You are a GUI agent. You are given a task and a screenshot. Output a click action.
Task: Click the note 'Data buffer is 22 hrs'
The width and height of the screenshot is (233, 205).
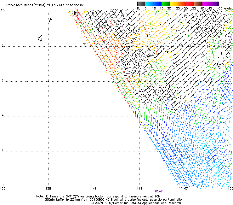pyautogui.click(x=64, y=200)
